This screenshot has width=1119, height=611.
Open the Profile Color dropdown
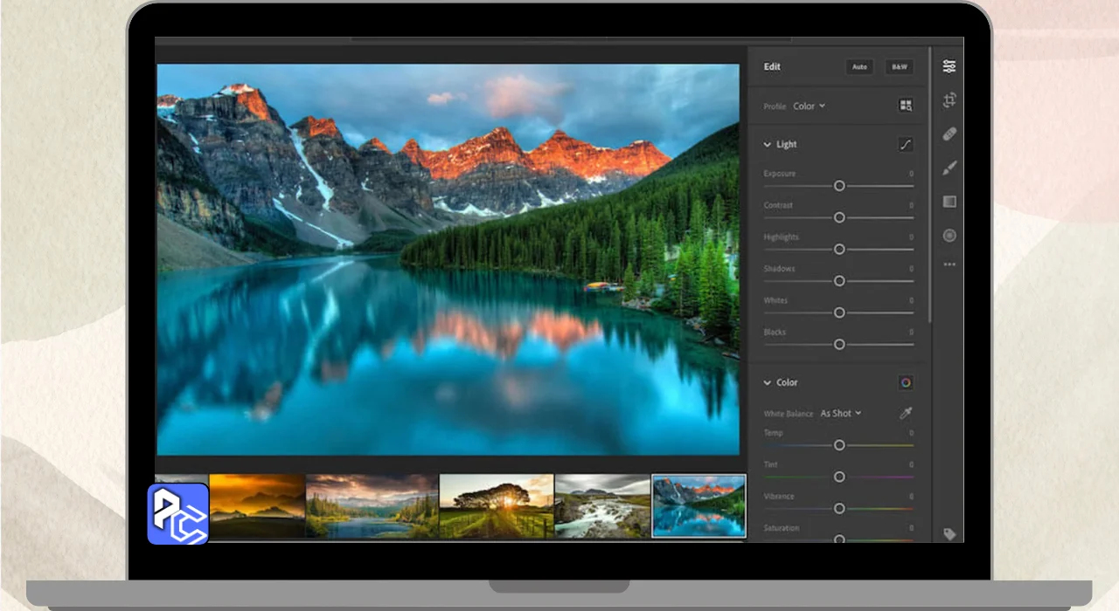pyautogui.click(x=809, y=106)
